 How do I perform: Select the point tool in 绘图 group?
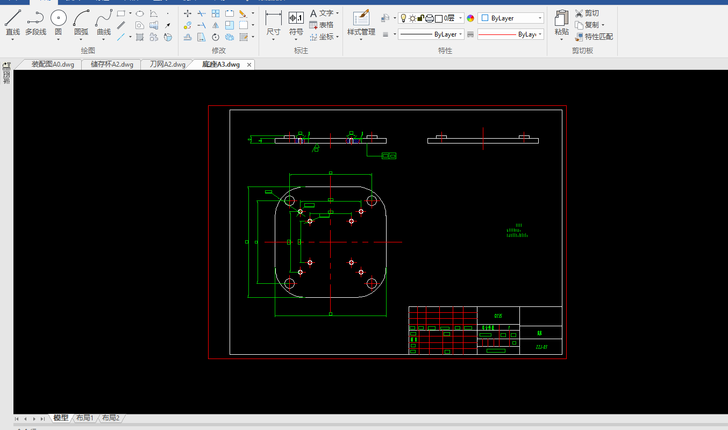click(x=168, y=13)
